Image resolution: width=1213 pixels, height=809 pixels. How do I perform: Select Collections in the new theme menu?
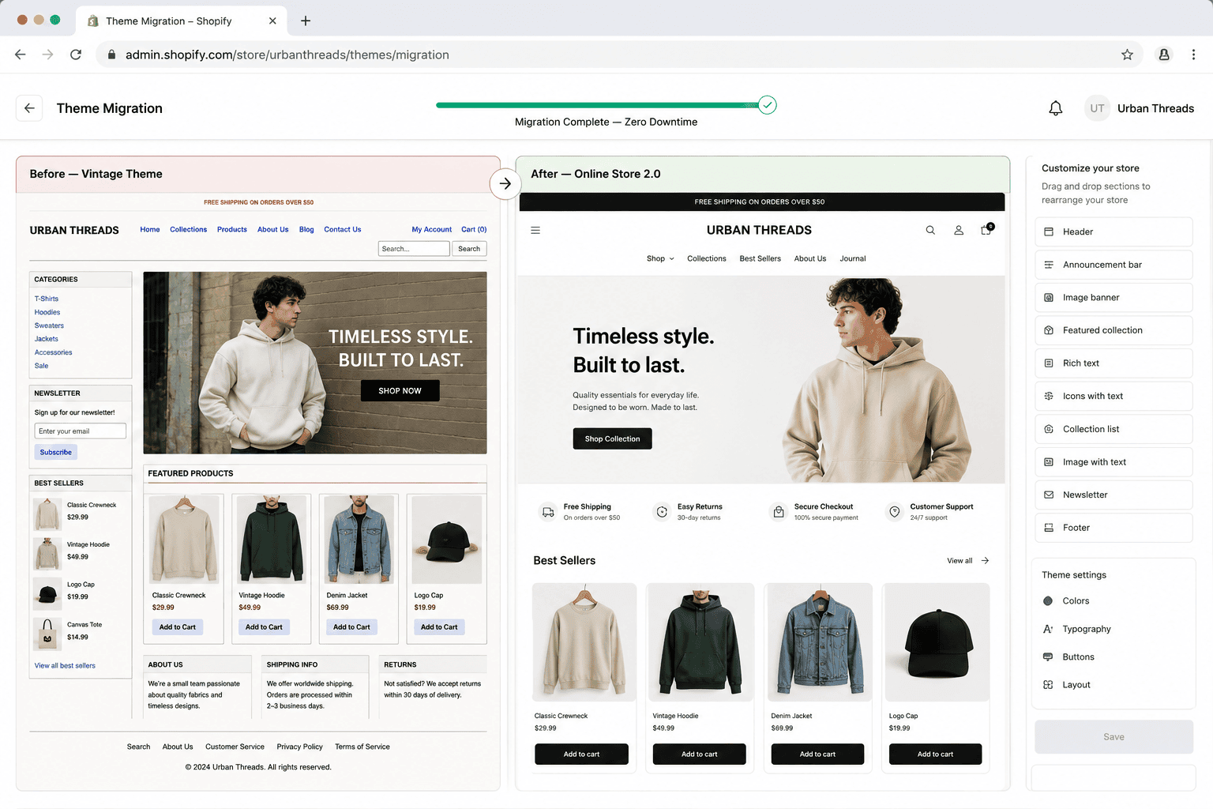[707, 258]
